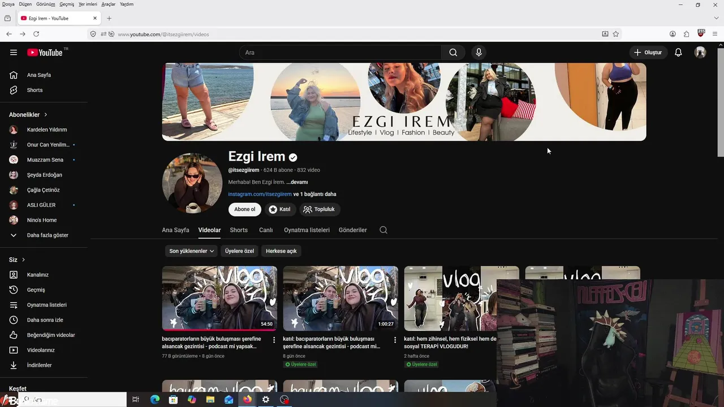Filter videos by Üyelere özel
This screenshot has width=724, height=407.
(239, 251)
